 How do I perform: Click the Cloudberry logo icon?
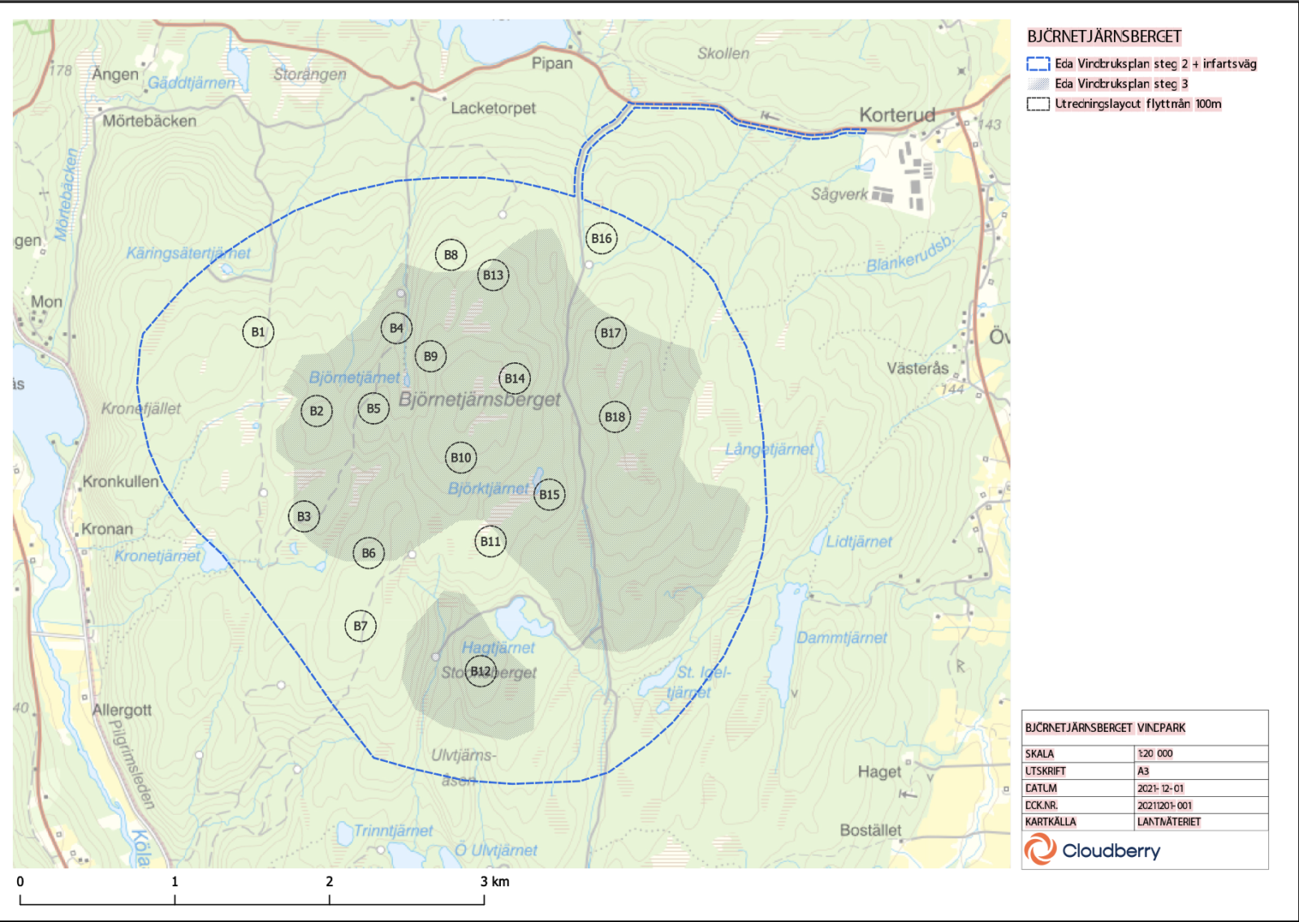1040,851
